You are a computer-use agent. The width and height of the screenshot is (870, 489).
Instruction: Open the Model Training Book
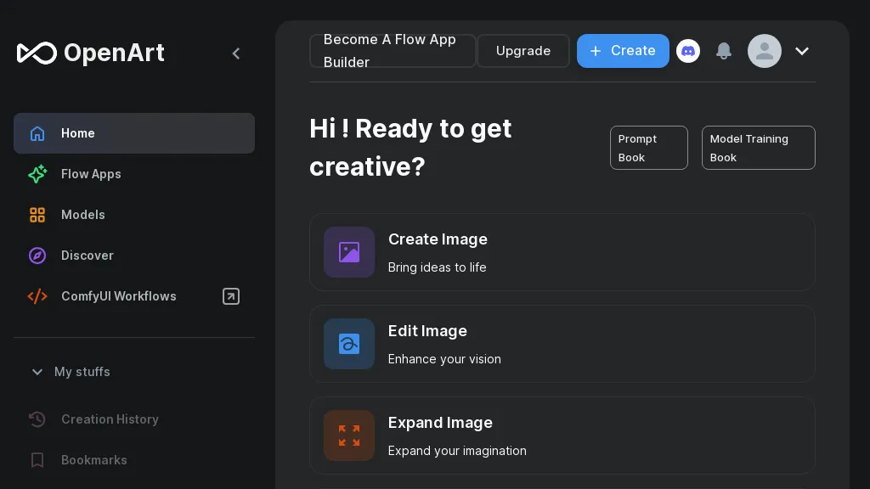pos(758,148)
